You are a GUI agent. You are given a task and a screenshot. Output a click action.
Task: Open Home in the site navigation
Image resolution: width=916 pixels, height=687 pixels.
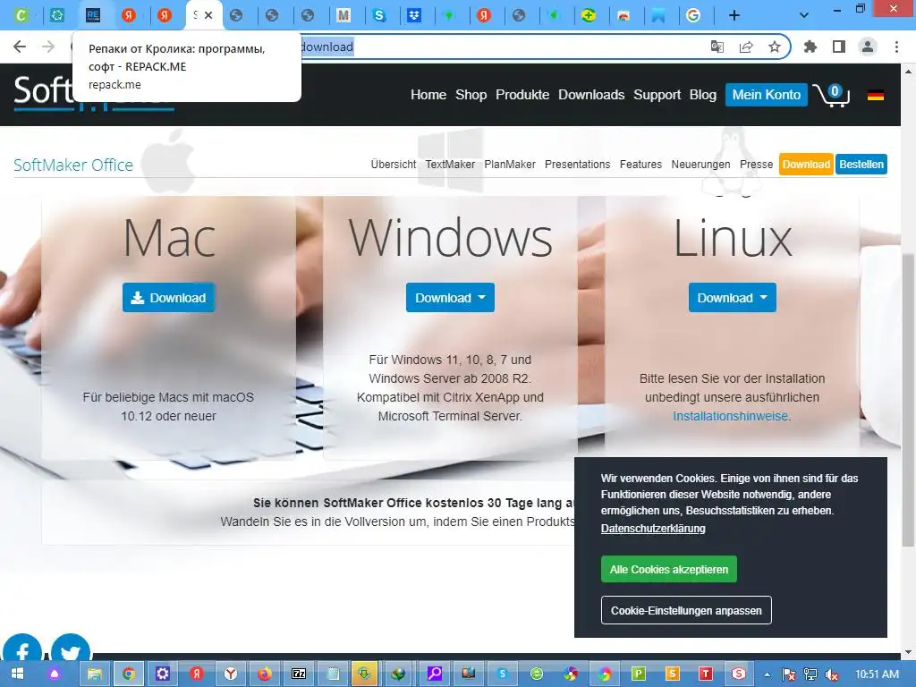[x=428, y=95]
